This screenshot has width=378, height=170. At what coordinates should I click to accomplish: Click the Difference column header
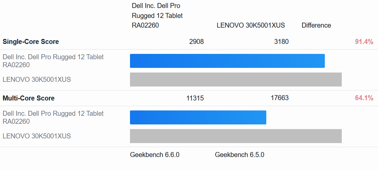point(316,25)
